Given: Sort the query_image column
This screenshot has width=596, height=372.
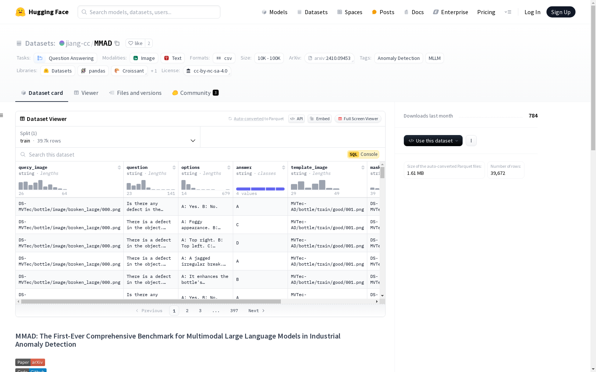Looking at the screenshot, I should 119,167.
